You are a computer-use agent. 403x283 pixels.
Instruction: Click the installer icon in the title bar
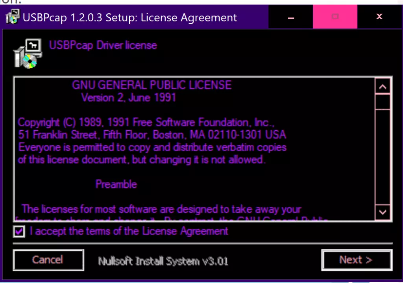coord(12,17)
